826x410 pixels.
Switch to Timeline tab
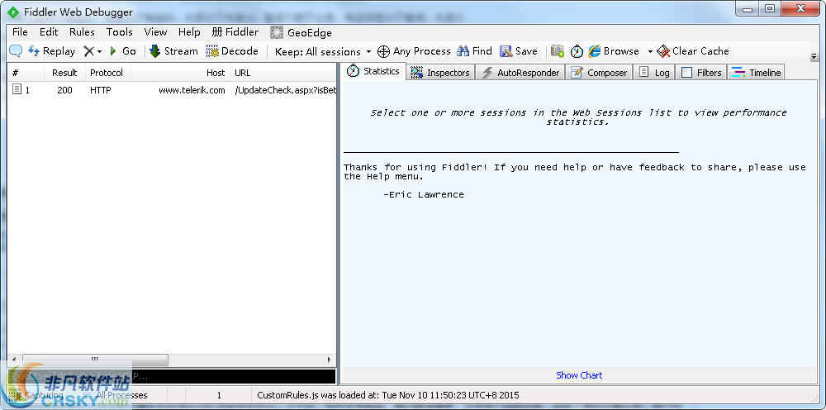(x=756, y=73)
